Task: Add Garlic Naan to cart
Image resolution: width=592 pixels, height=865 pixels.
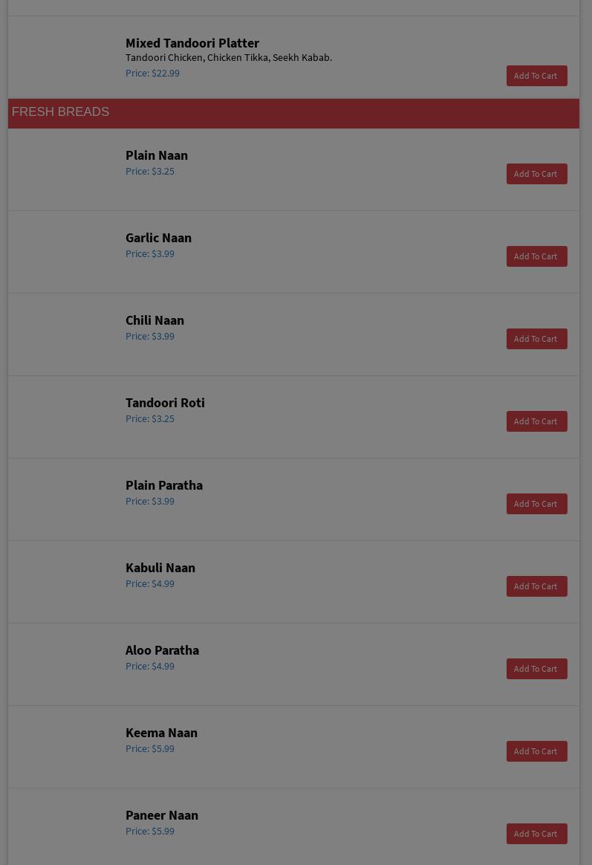Action: click(x=536, y=256)
